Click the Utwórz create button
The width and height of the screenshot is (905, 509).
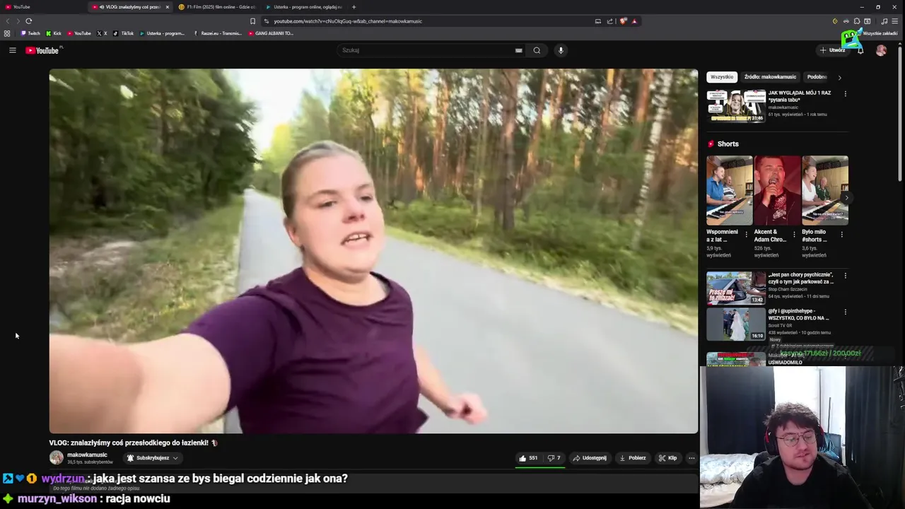[x=832, y=50]
